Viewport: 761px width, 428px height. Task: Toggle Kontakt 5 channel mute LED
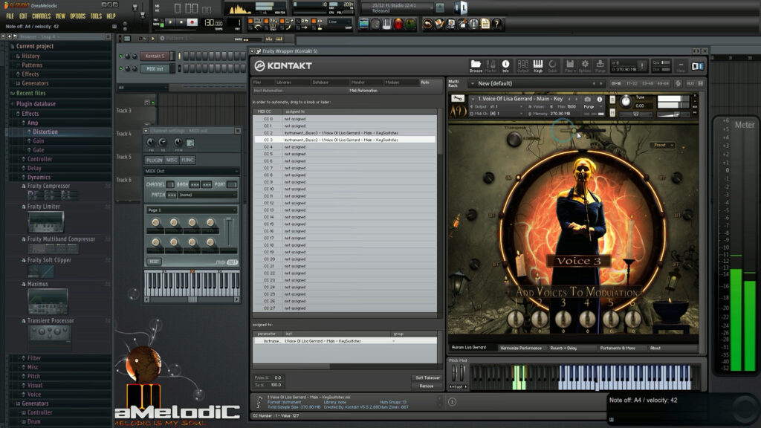click(x=121, y=56)
